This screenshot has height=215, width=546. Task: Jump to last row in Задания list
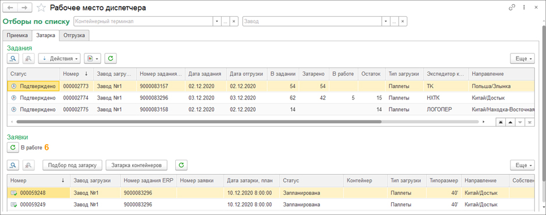pos(530,122)
